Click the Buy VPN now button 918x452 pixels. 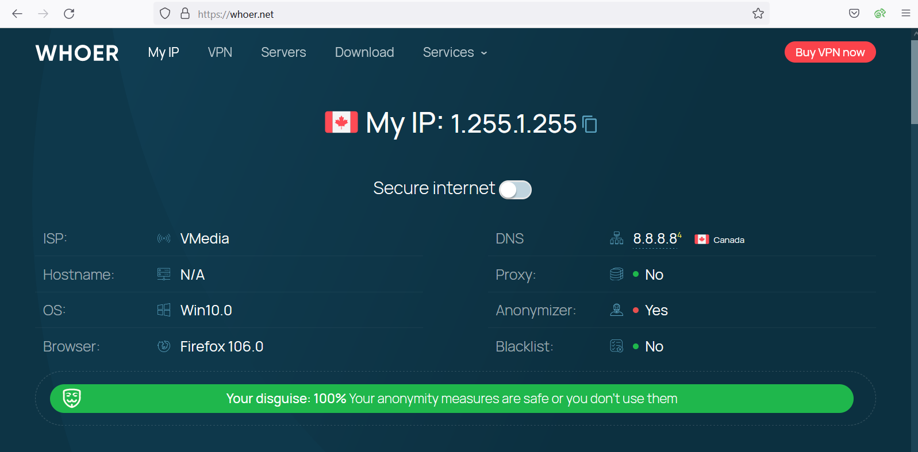pos(830,52)
